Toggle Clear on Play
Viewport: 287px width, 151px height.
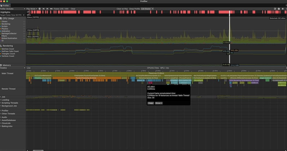[x=122, y=9]
